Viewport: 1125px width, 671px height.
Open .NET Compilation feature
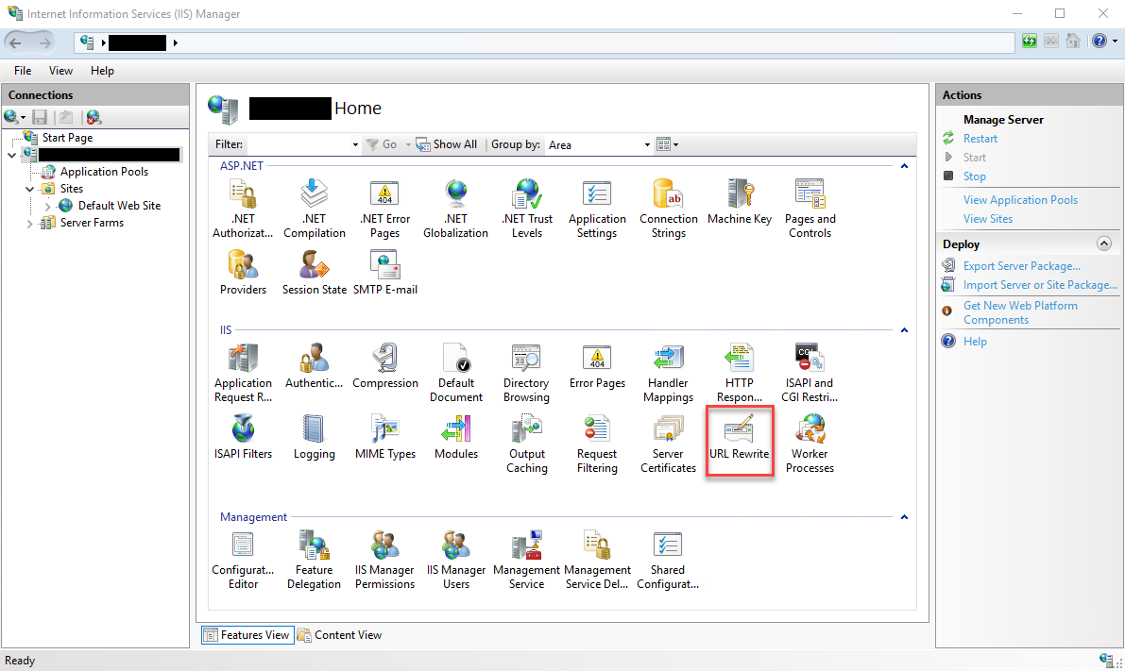(x=315, y=209)
